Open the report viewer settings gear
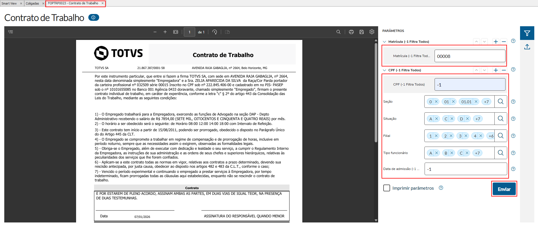This screenshot has width=538, height=239. [x=372, y=32]
